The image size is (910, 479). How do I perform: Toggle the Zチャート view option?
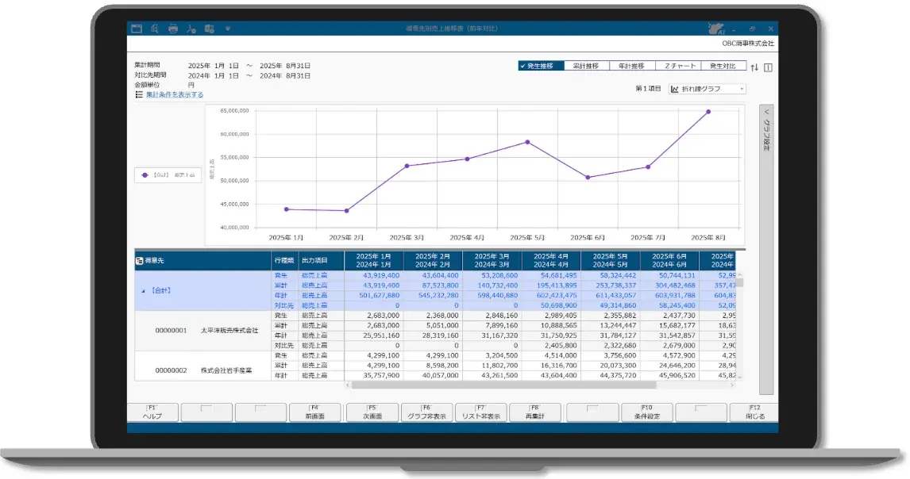(x=679, y=67)
